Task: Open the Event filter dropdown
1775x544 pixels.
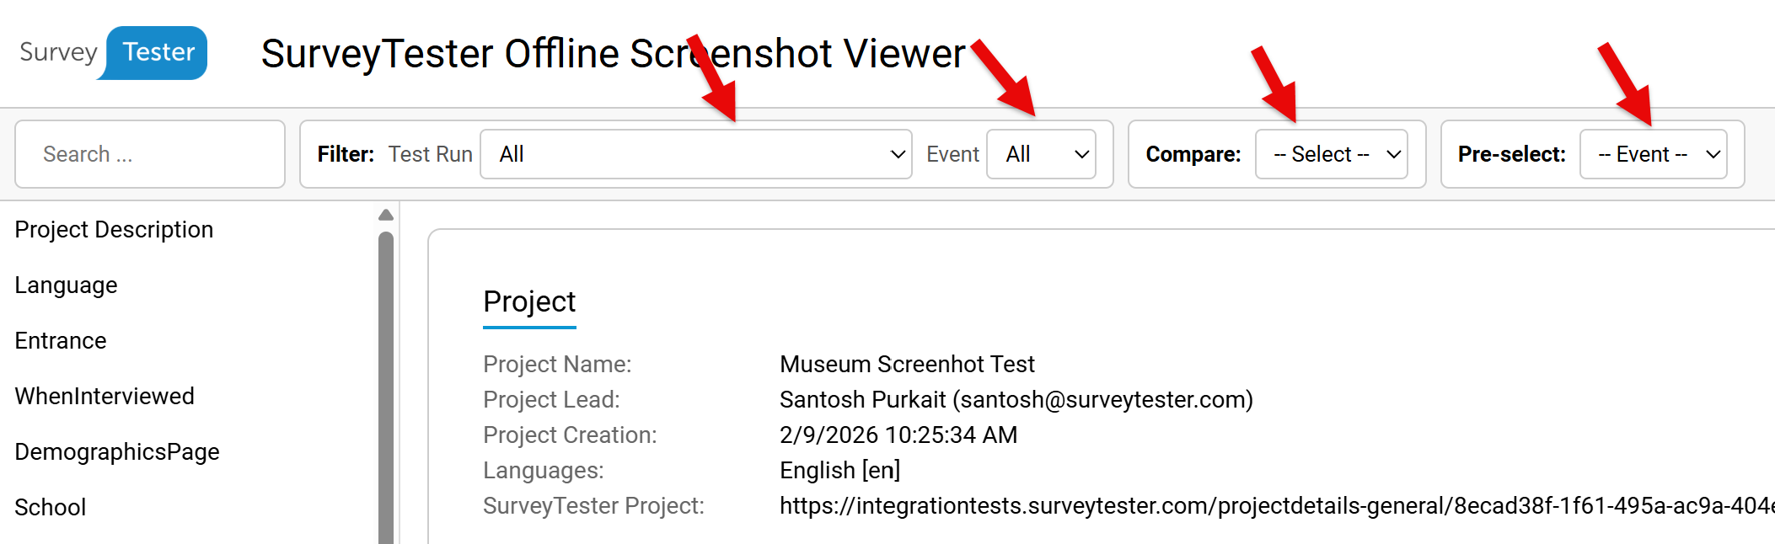Action: 1040,154
